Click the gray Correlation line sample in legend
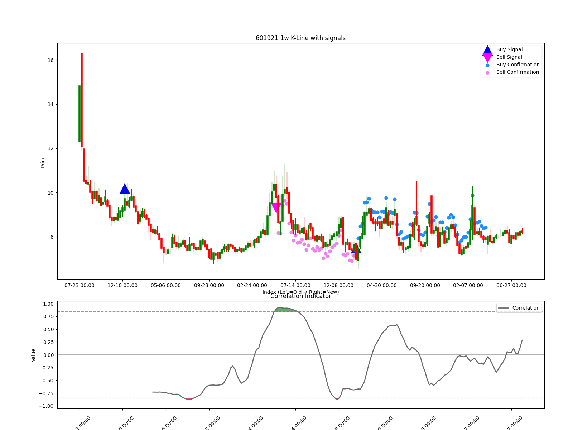This screenshot has height=430, width=573. coord(504,308)
